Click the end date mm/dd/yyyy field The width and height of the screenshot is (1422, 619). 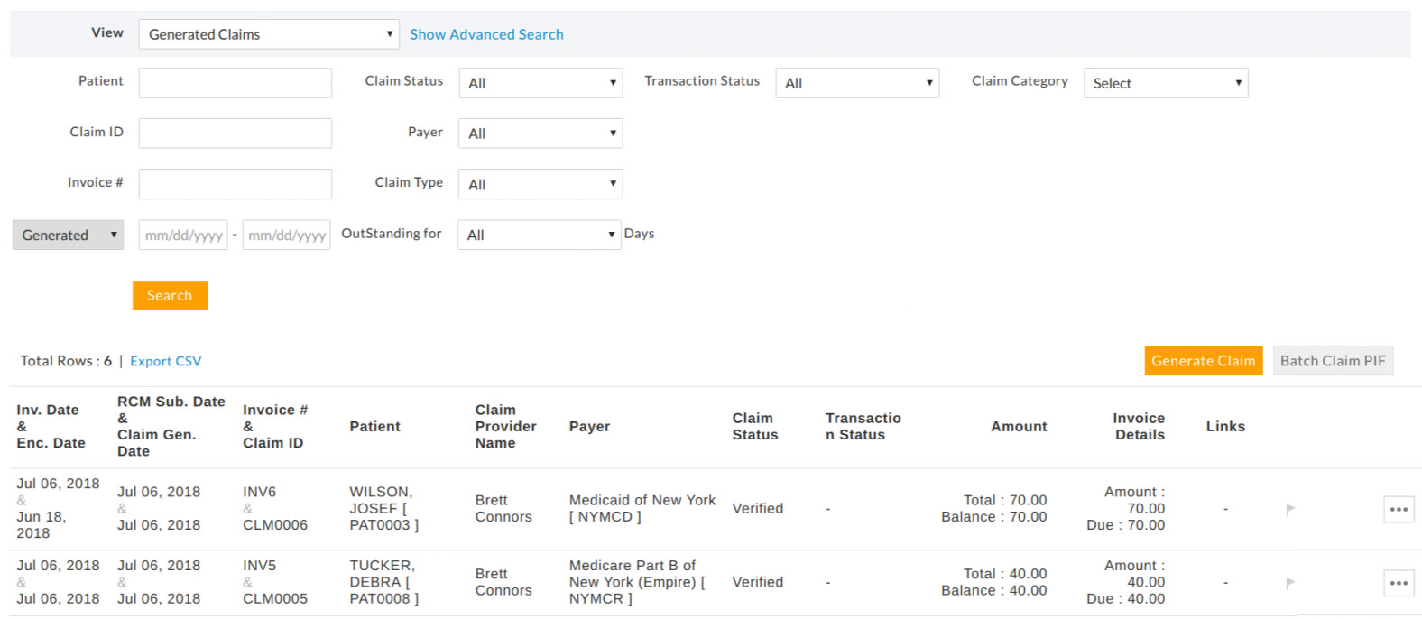click(x=287, y=235)
